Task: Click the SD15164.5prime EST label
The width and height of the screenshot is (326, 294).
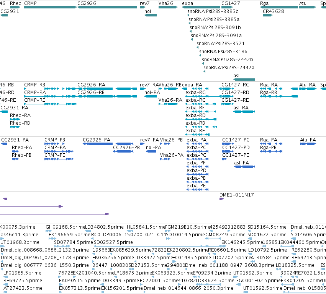Action: (267, 227)
